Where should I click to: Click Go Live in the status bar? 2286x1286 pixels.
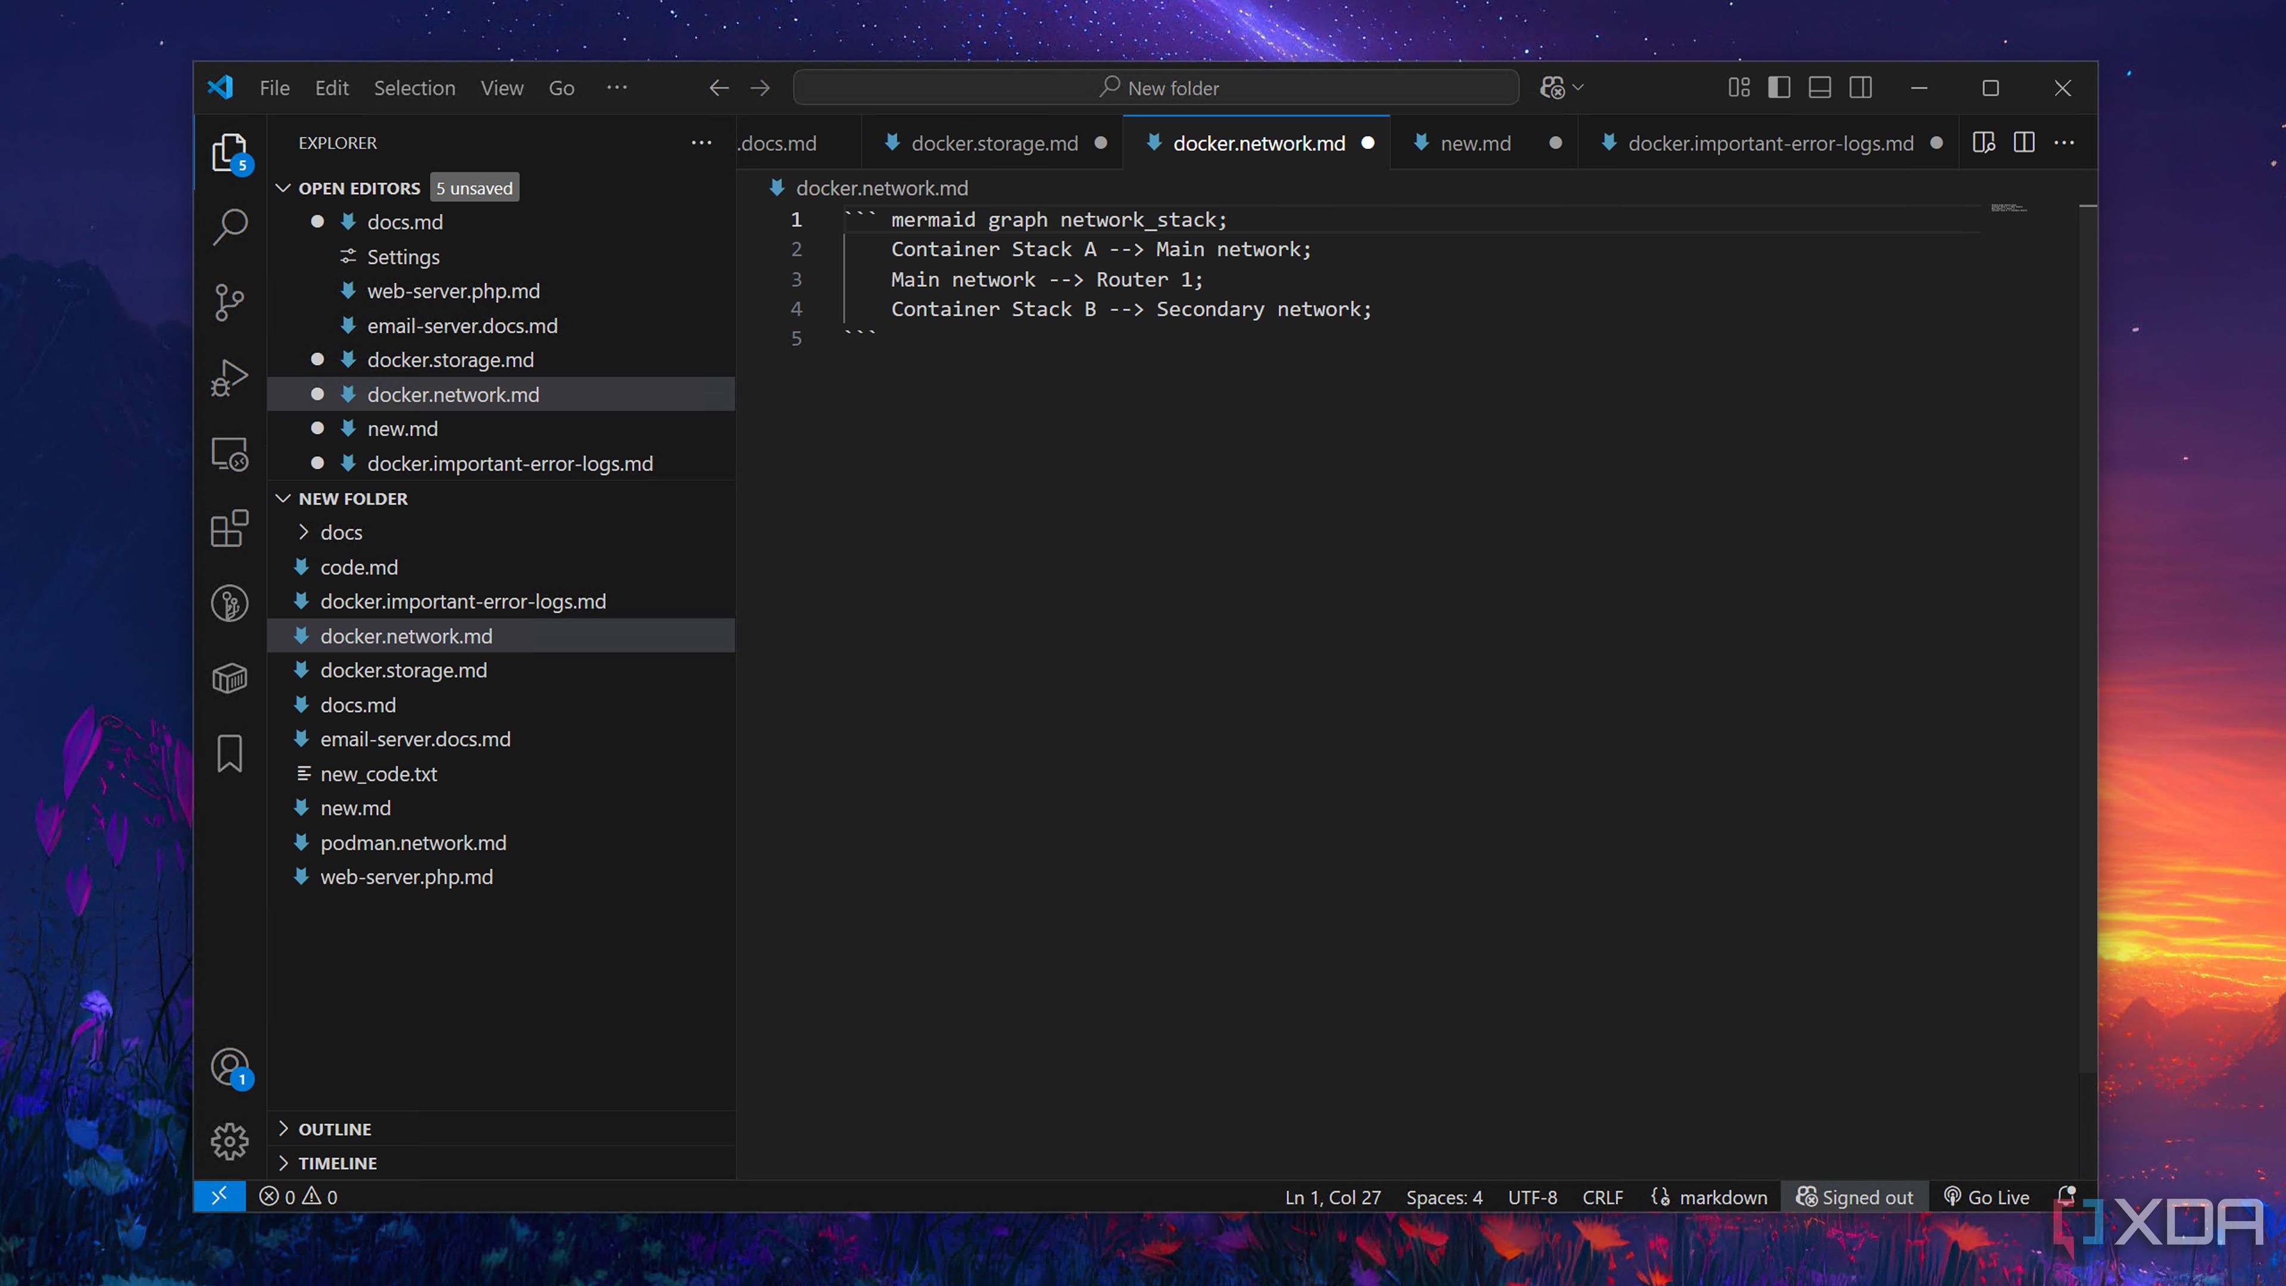click(1986, 1197)
